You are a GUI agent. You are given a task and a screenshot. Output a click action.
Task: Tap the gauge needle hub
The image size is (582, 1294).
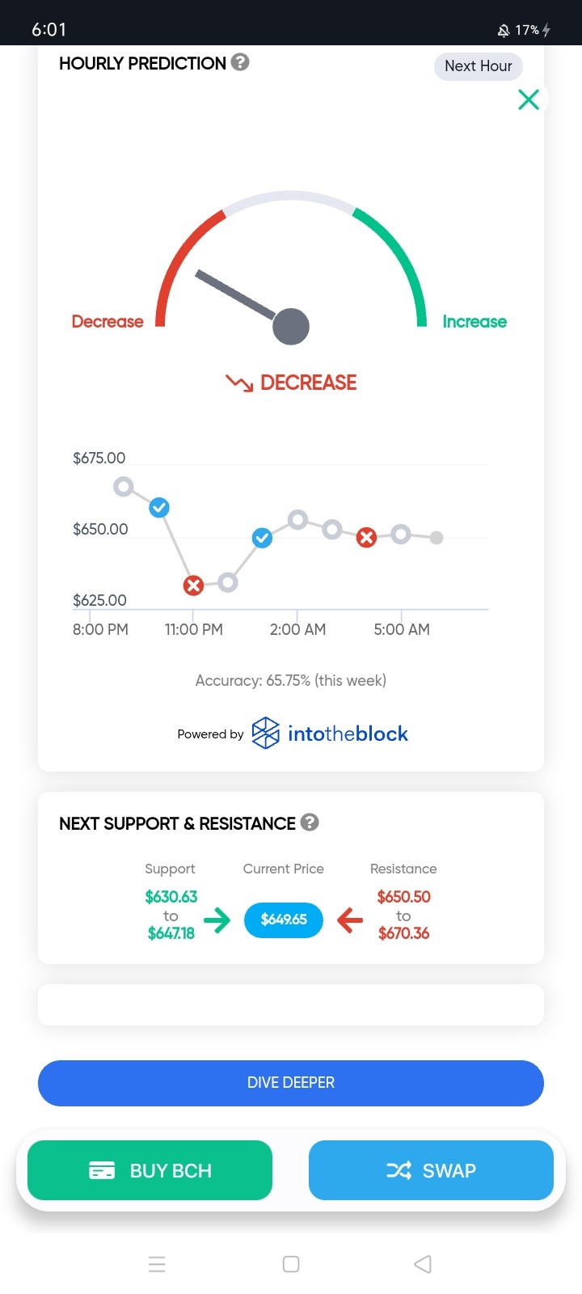(x=291, y=327)
